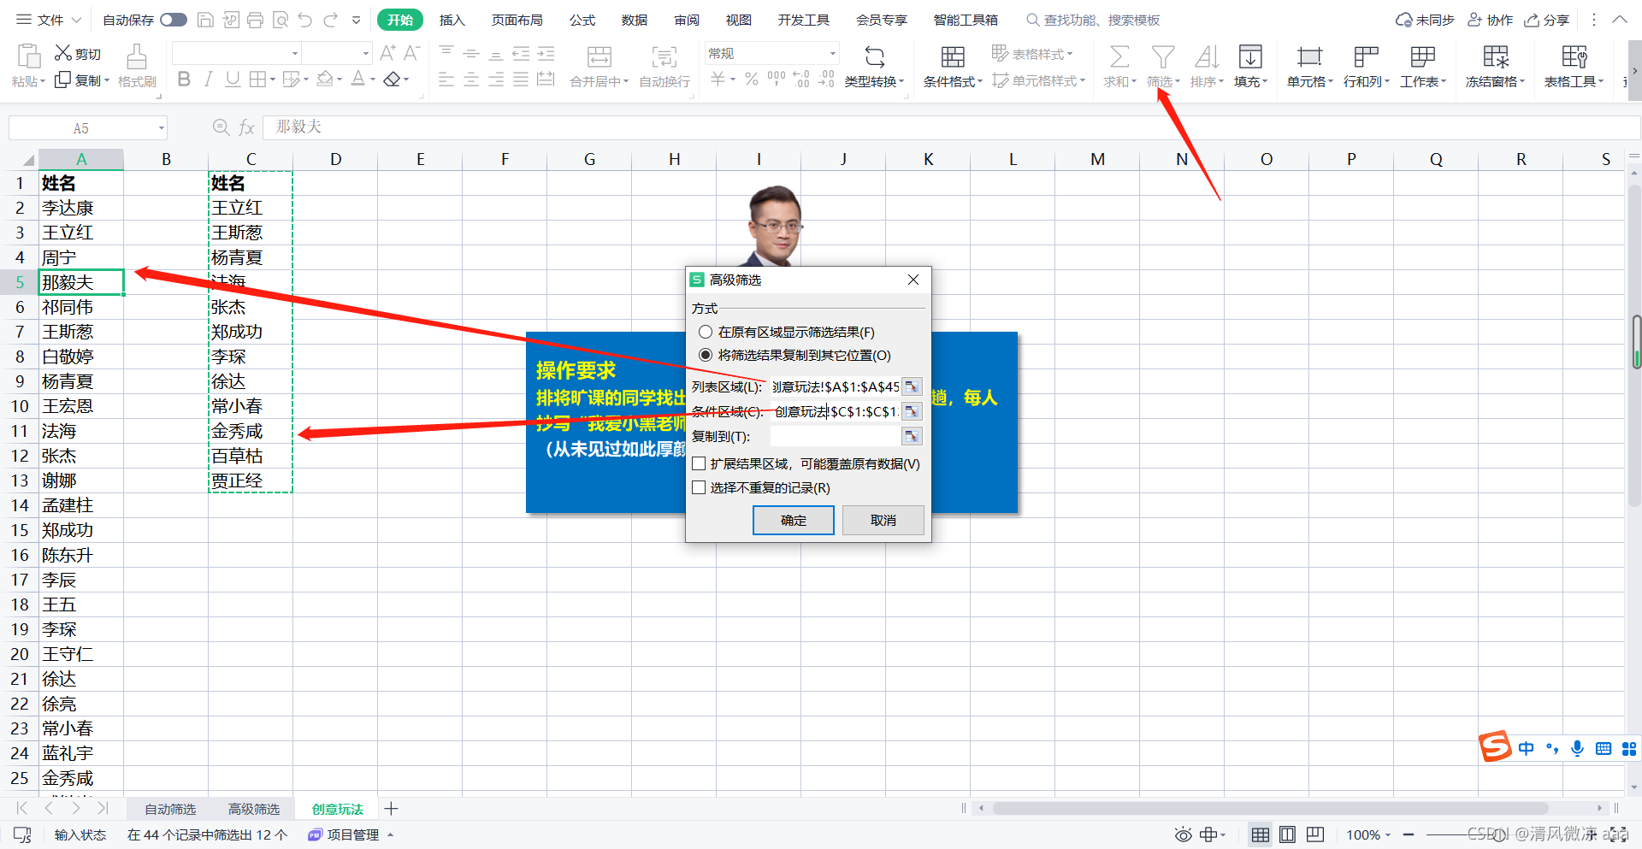Image resolution: width=1642 pixels, height=849 pixels.
Task: Expand quick access toolbar customize arrow
Action: (357, 20)
